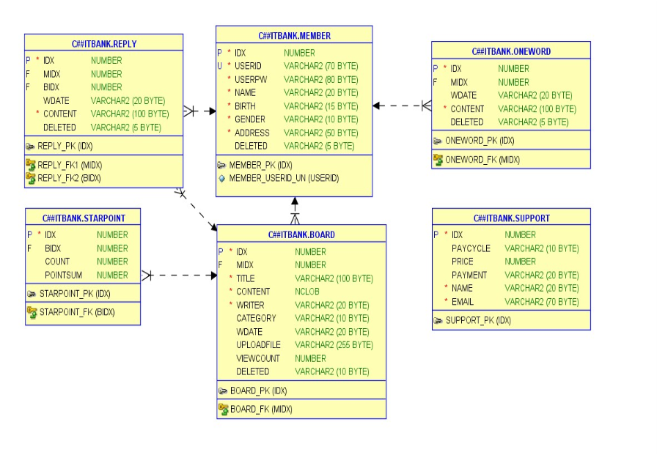Click the REPLY_PK (IDX) constraint label

coord(65,147)
